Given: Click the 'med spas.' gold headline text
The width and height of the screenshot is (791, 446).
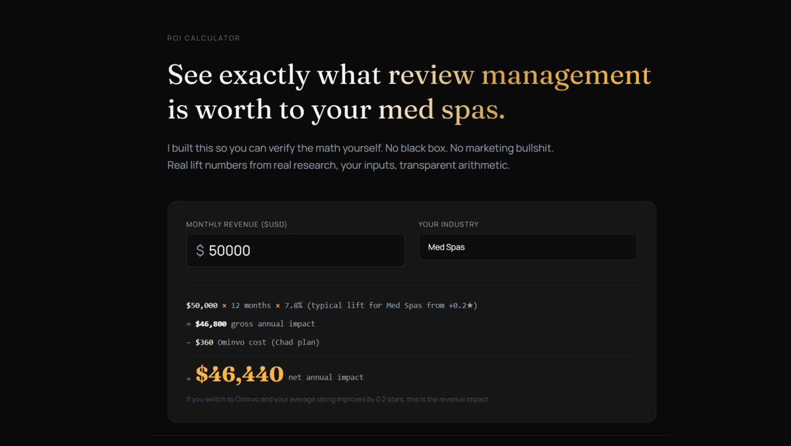Looking at the screenshot, I should [441, 110].
